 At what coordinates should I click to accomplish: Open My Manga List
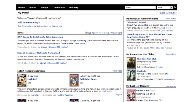[55, 26]
